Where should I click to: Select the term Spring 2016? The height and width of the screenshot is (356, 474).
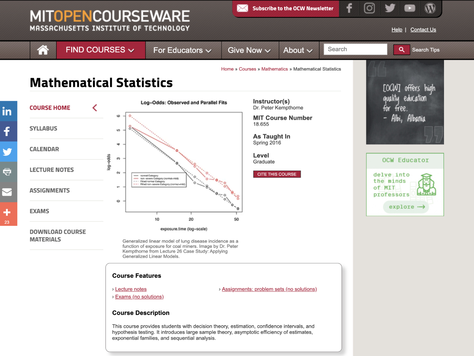point(267,143)
